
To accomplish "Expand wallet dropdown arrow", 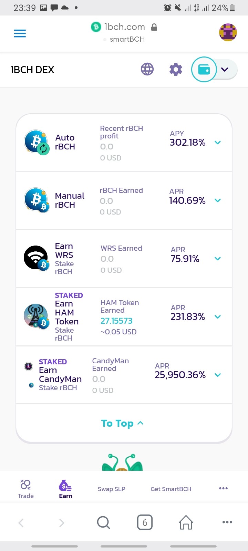I will pos(225,70).
